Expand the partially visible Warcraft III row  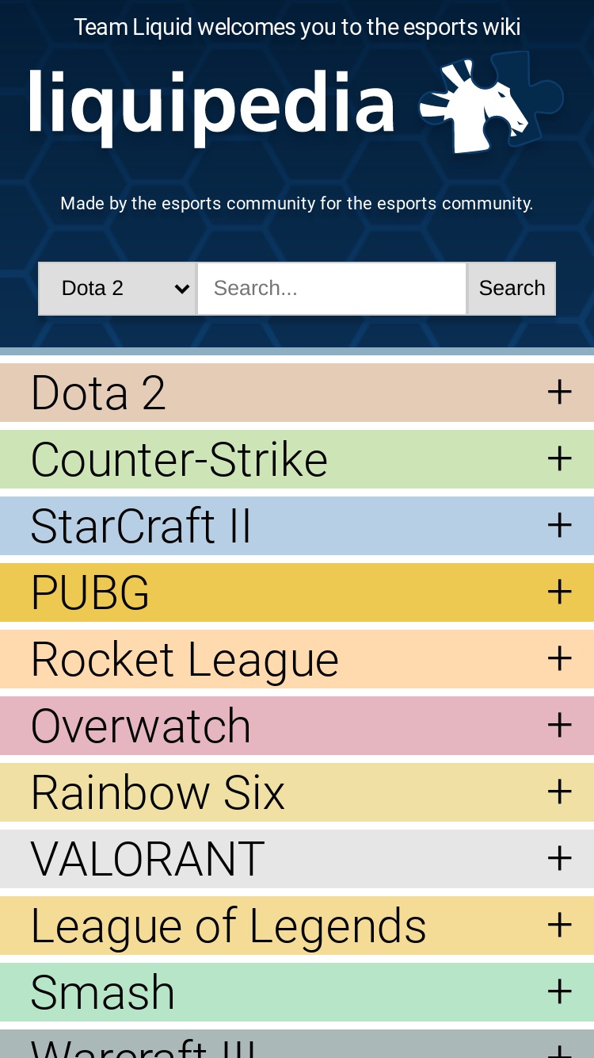pos(297,1044)
